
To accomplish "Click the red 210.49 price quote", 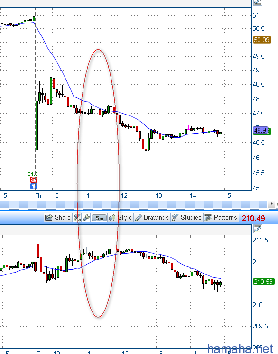I will 253,218.
